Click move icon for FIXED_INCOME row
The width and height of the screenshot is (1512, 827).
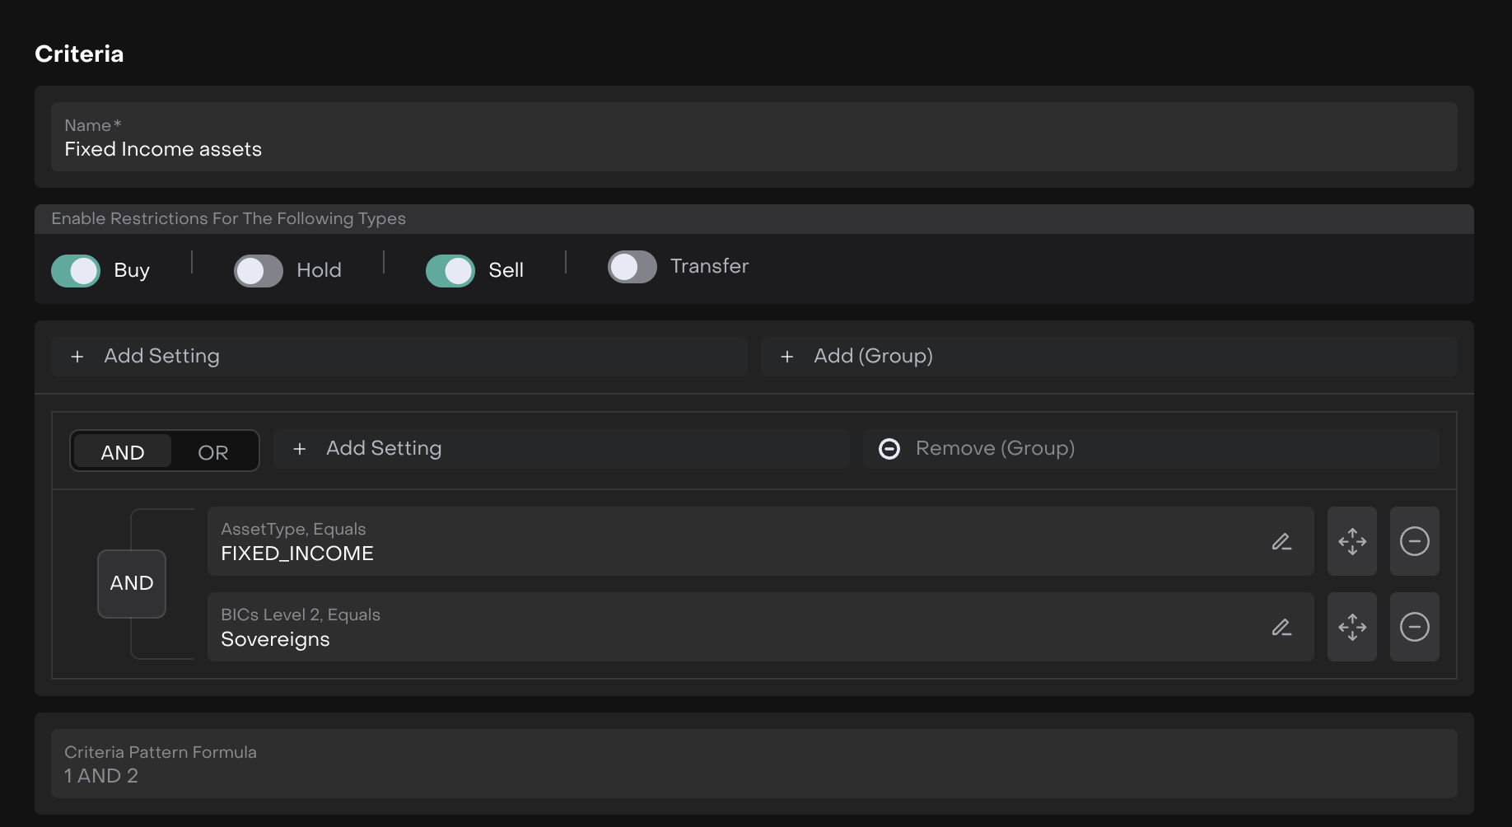(1351, 542)
